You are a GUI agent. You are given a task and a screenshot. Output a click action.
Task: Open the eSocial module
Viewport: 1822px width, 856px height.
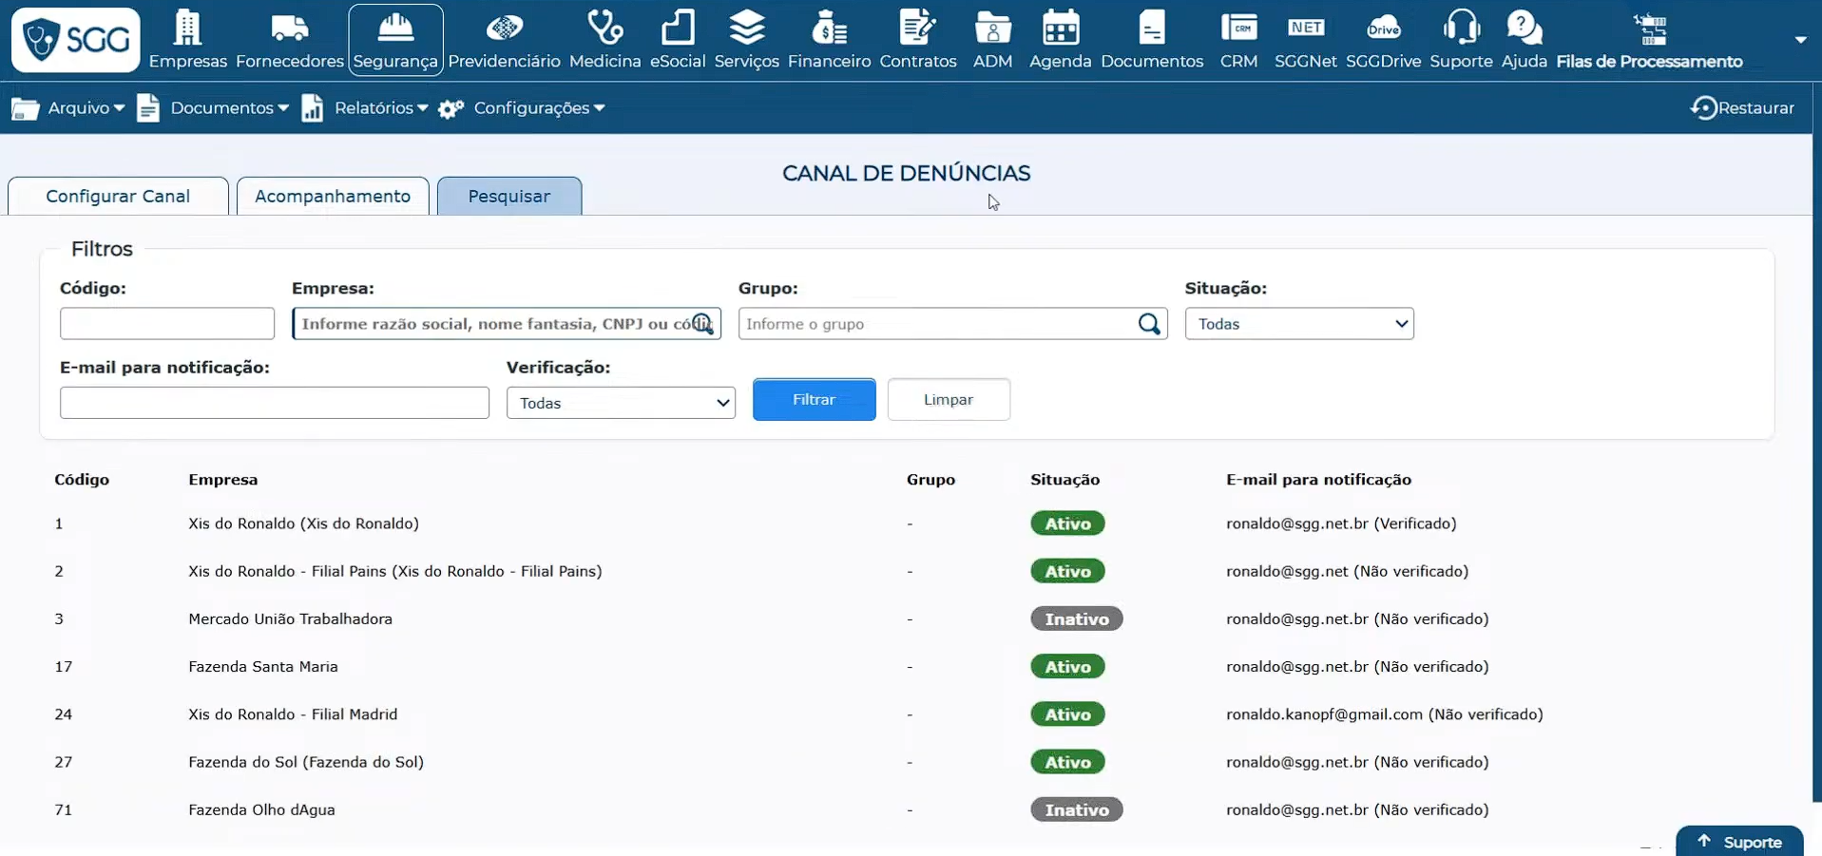[678, 40]
